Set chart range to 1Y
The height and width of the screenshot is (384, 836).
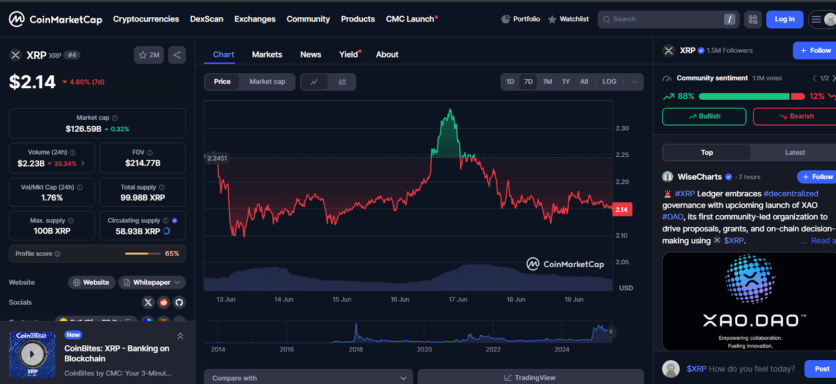[566, 82]
